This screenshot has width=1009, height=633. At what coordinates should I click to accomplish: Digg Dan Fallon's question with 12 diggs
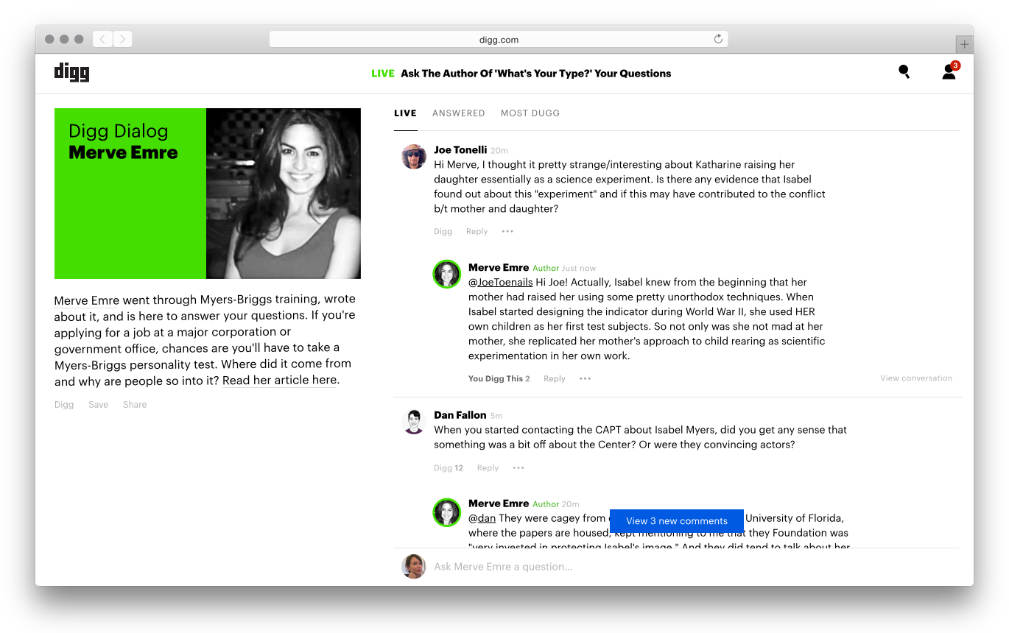click(449, 467)
